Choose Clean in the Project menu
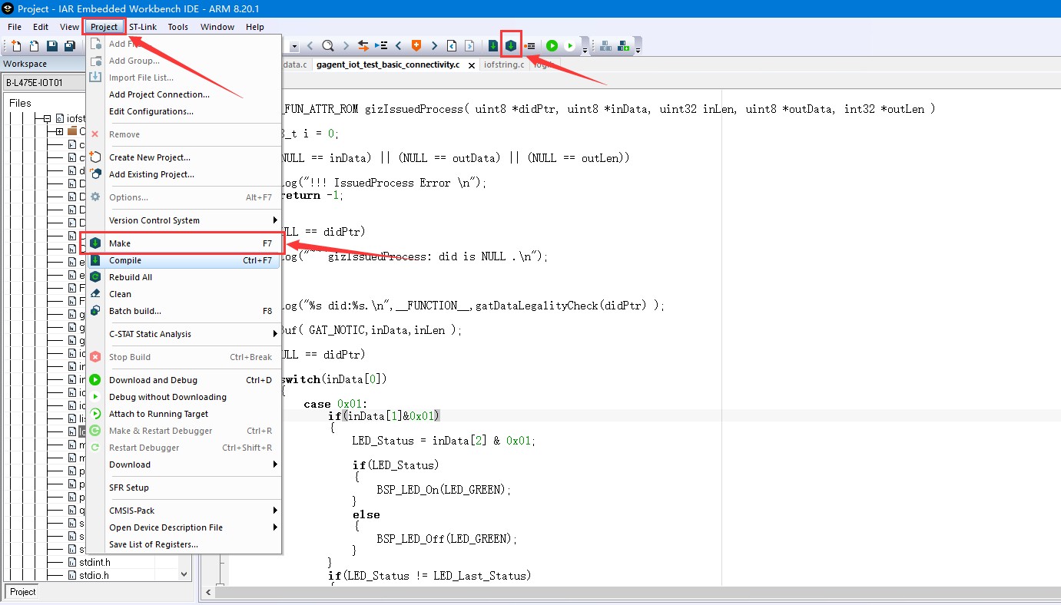 tap(120, 294)
